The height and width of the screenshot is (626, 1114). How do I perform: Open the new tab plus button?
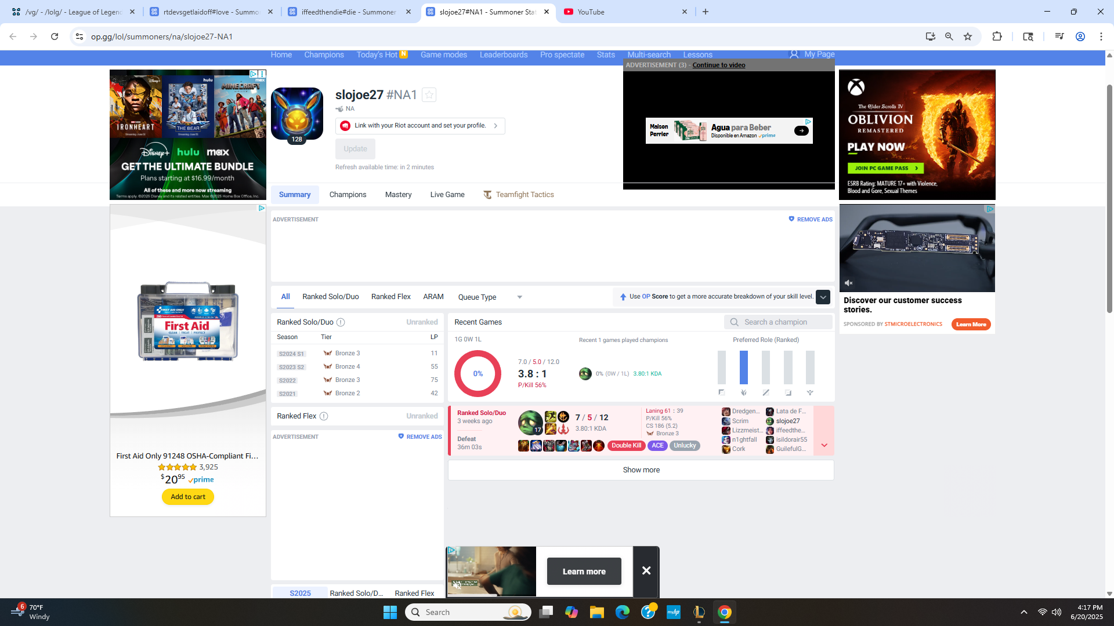(x=706, y=12)
